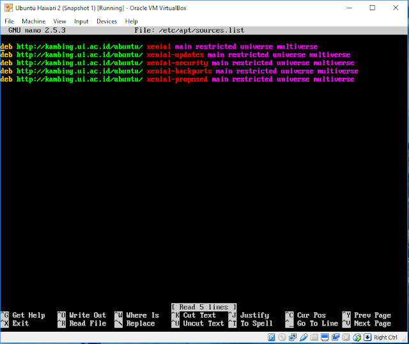409x344 pixels.
Task: Minimize the VirtualBox window
Action: [x=350, y=8]
